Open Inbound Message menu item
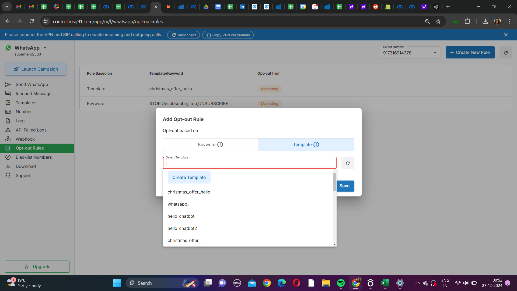517x291 pixels. [x=33, y=94]
